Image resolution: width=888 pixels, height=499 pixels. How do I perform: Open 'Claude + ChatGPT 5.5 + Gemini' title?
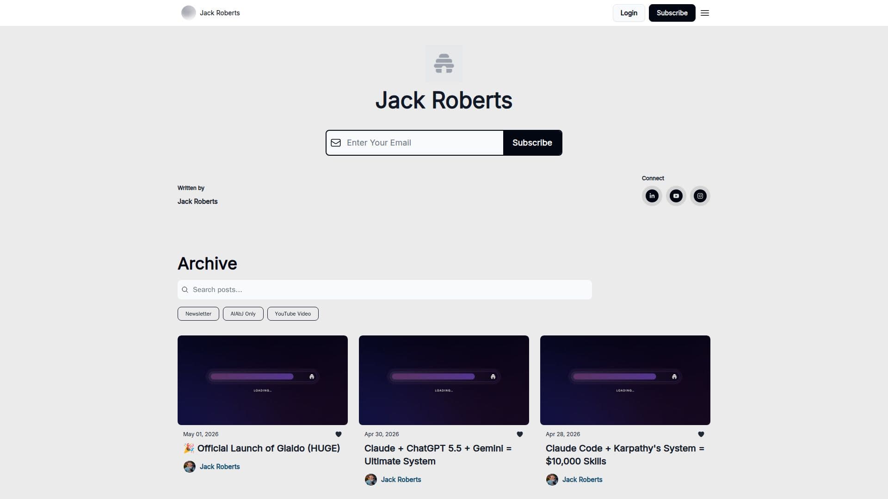point(438,455)
